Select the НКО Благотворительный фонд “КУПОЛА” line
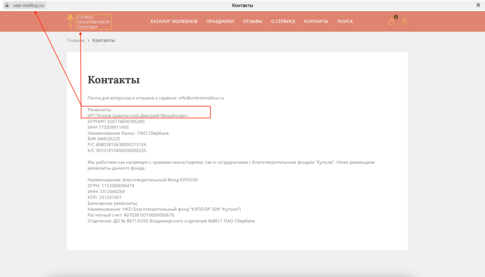485x277 pixels. pyautogui.click(x=164, y=209)
